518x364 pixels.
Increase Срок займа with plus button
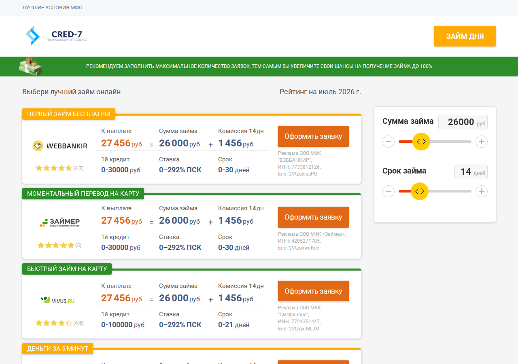click(x=481, y=191)
